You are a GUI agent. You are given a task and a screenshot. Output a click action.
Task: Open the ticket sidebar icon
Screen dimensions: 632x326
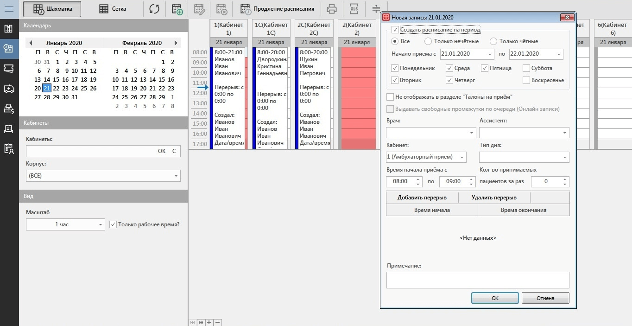[x=9, y=69]
